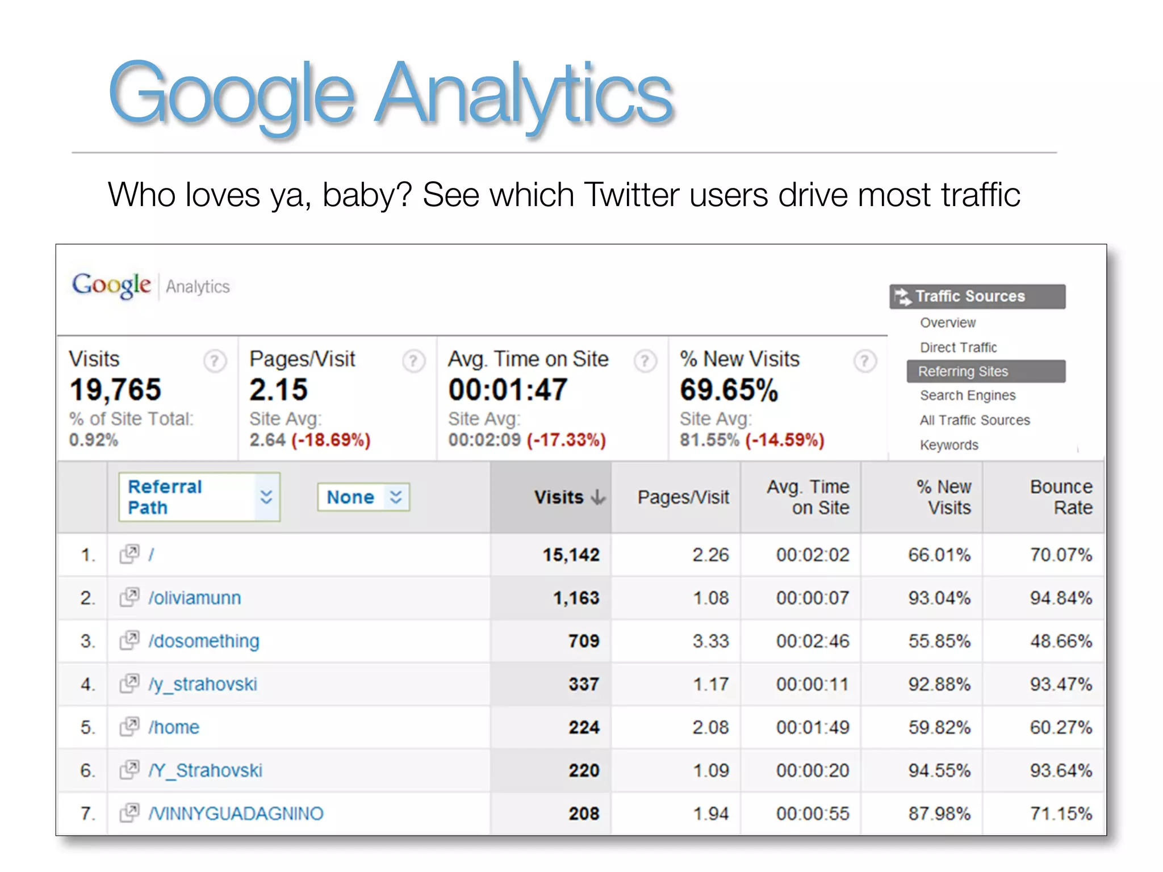Open the Overview traffic report
Screen dimensions: 1163x872
[x=948, y=322]
